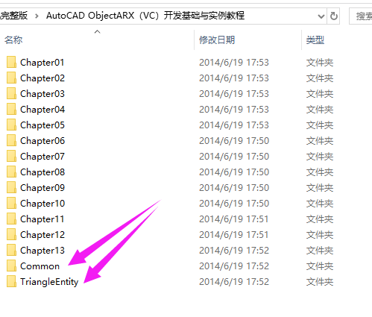
Task: Select the Chapter12 folder name
Action: (x=42, y=235)
